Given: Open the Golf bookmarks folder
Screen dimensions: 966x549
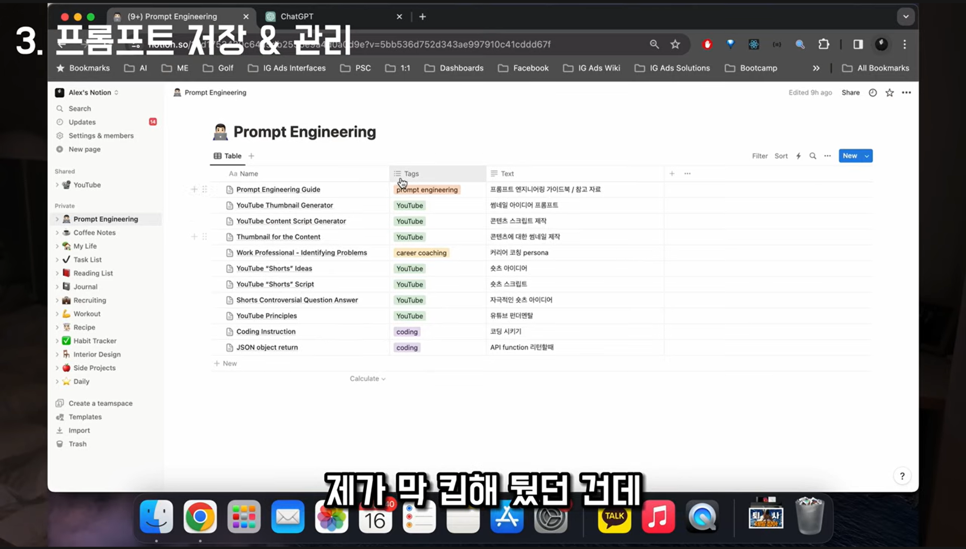Looking at the screenshot, I should pyautogui.click(x=218, y=68).
